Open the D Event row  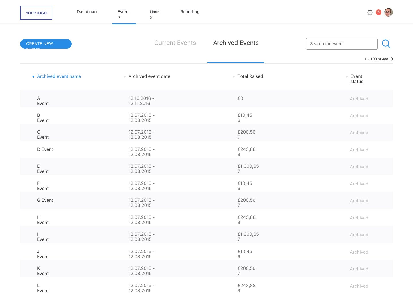[206, 149]
